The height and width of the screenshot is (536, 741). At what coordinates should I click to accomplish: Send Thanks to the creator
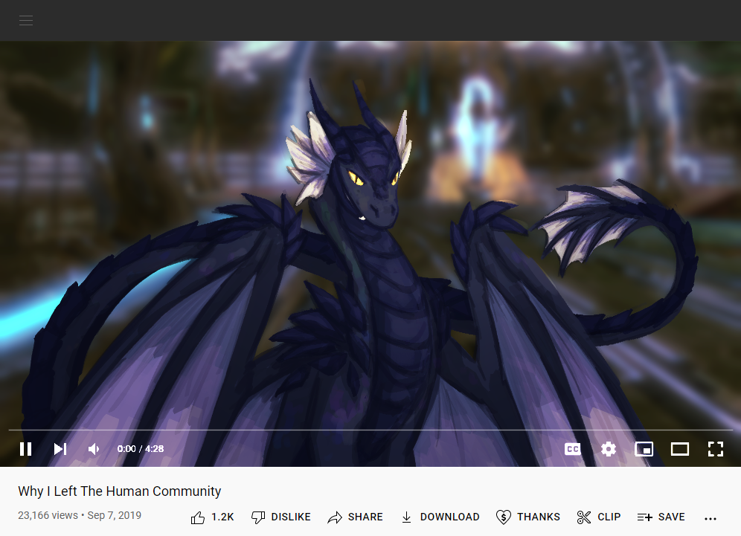click(x=528, y=517)
